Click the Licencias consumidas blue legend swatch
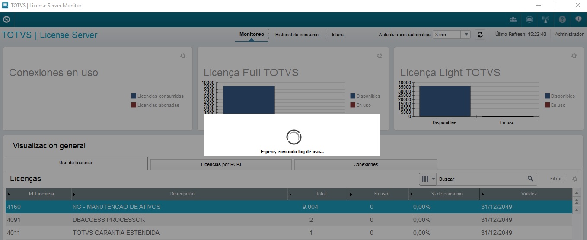 [134, 96]
